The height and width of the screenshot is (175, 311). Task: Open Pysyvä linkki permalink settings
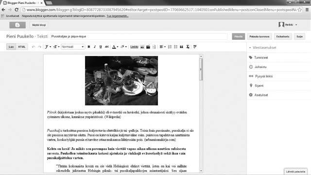coord(261,76)
